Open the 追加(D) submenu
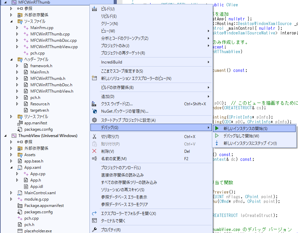 151,97
